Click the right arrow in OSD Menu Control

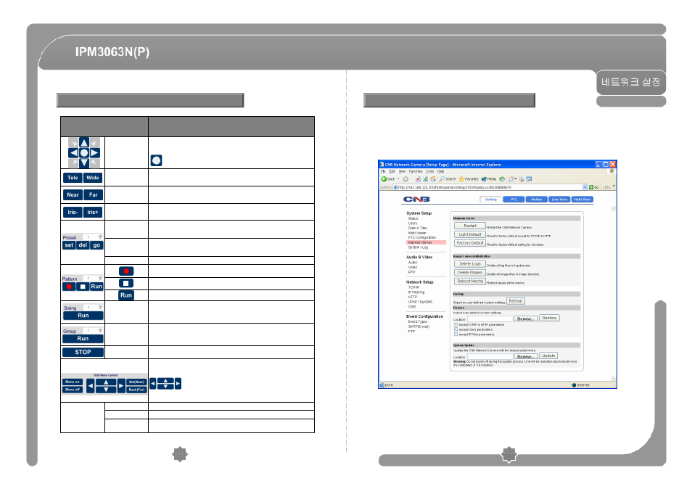pyautogui.click(x=121, y=386)
